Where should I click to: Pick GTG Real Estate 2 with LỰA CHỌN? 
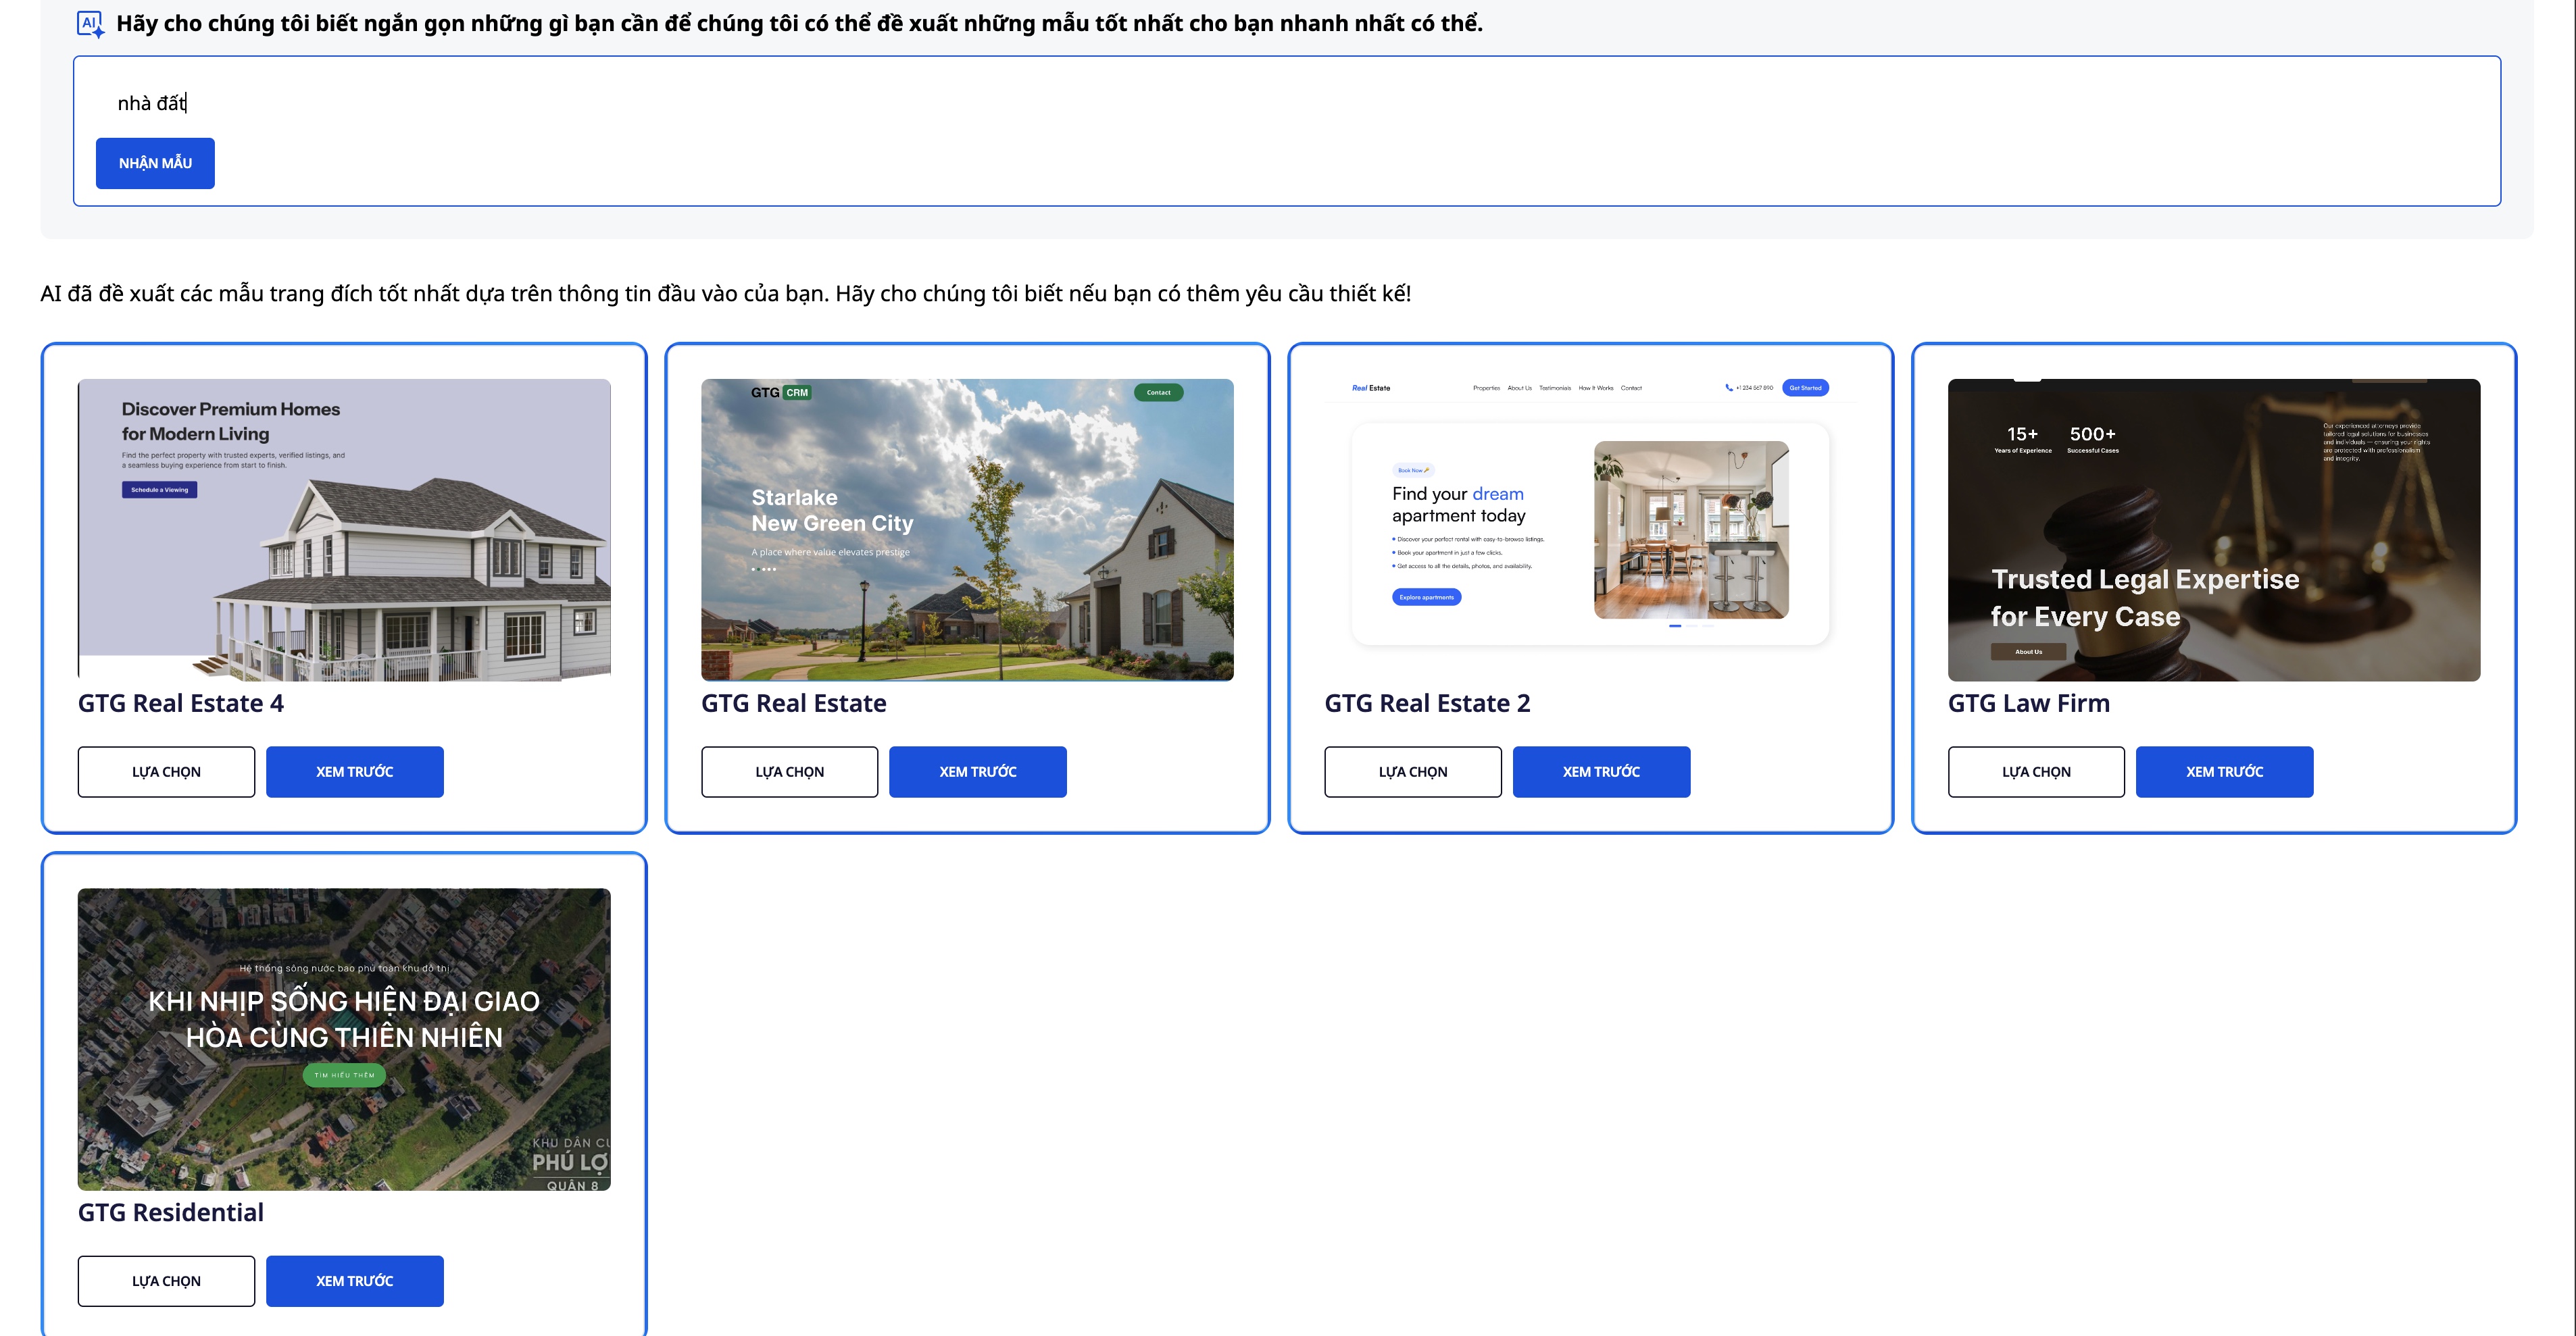(x=1412, y=771)
